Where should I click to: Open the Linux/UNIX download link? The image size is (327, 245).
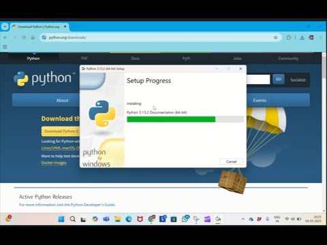coord(51,148)
